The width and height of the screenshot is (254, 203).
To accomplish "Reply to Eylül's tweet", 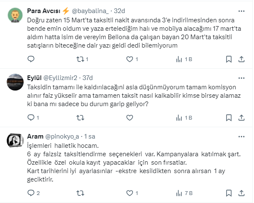I will coord(30,118).
